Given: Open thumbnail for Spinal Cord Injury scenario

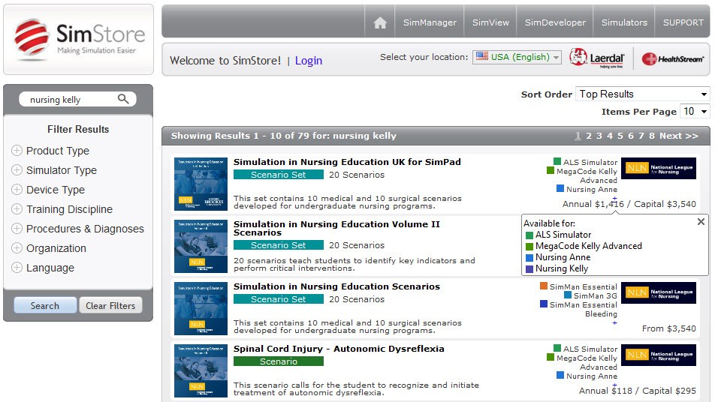Looking at the screenshot, I should [x=201, y=370].
